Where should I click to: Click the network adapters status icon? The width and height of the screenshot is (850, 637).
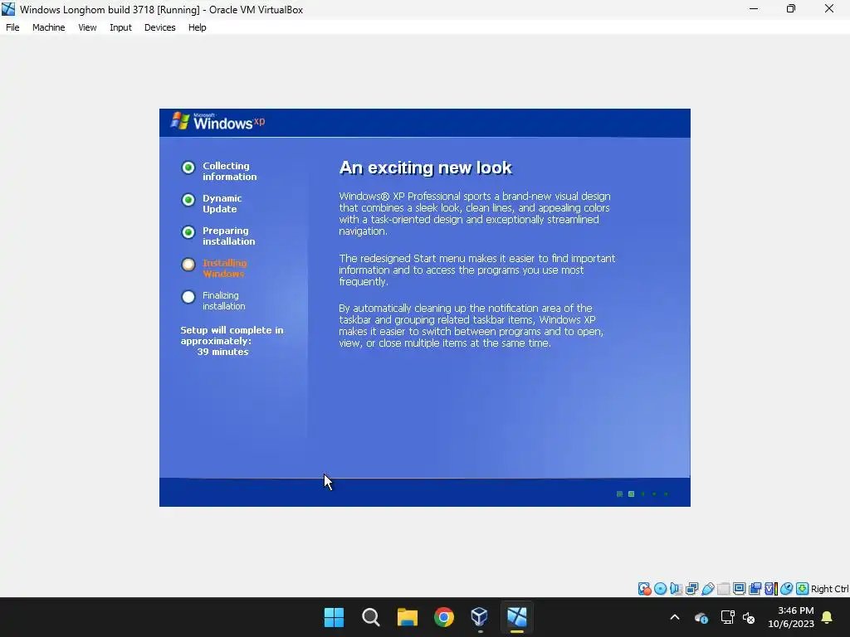point(691,589)
